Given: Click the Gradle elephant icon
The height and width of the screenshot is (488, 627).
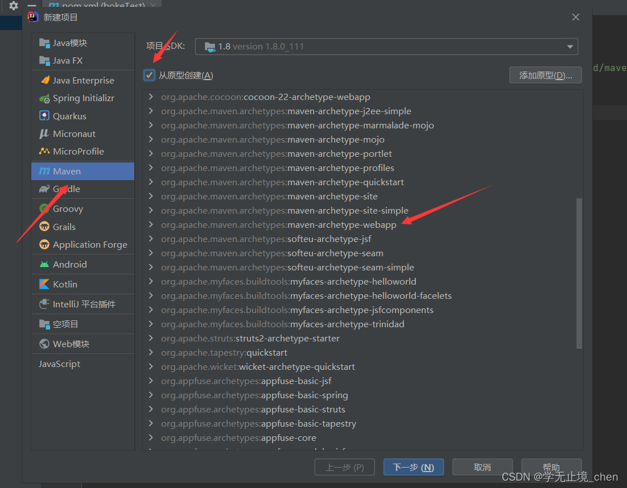Looking at the screenshot, I should (x=44, y=189).
